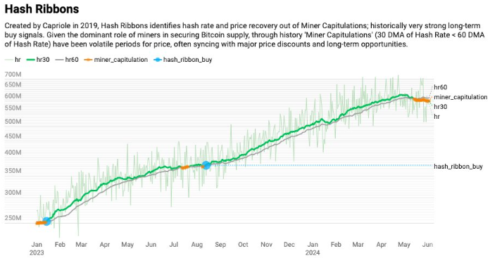The width and height of the screenshot is (490, 258).
Task: Toggle the hr series in the legend
Action: point(13,60)
